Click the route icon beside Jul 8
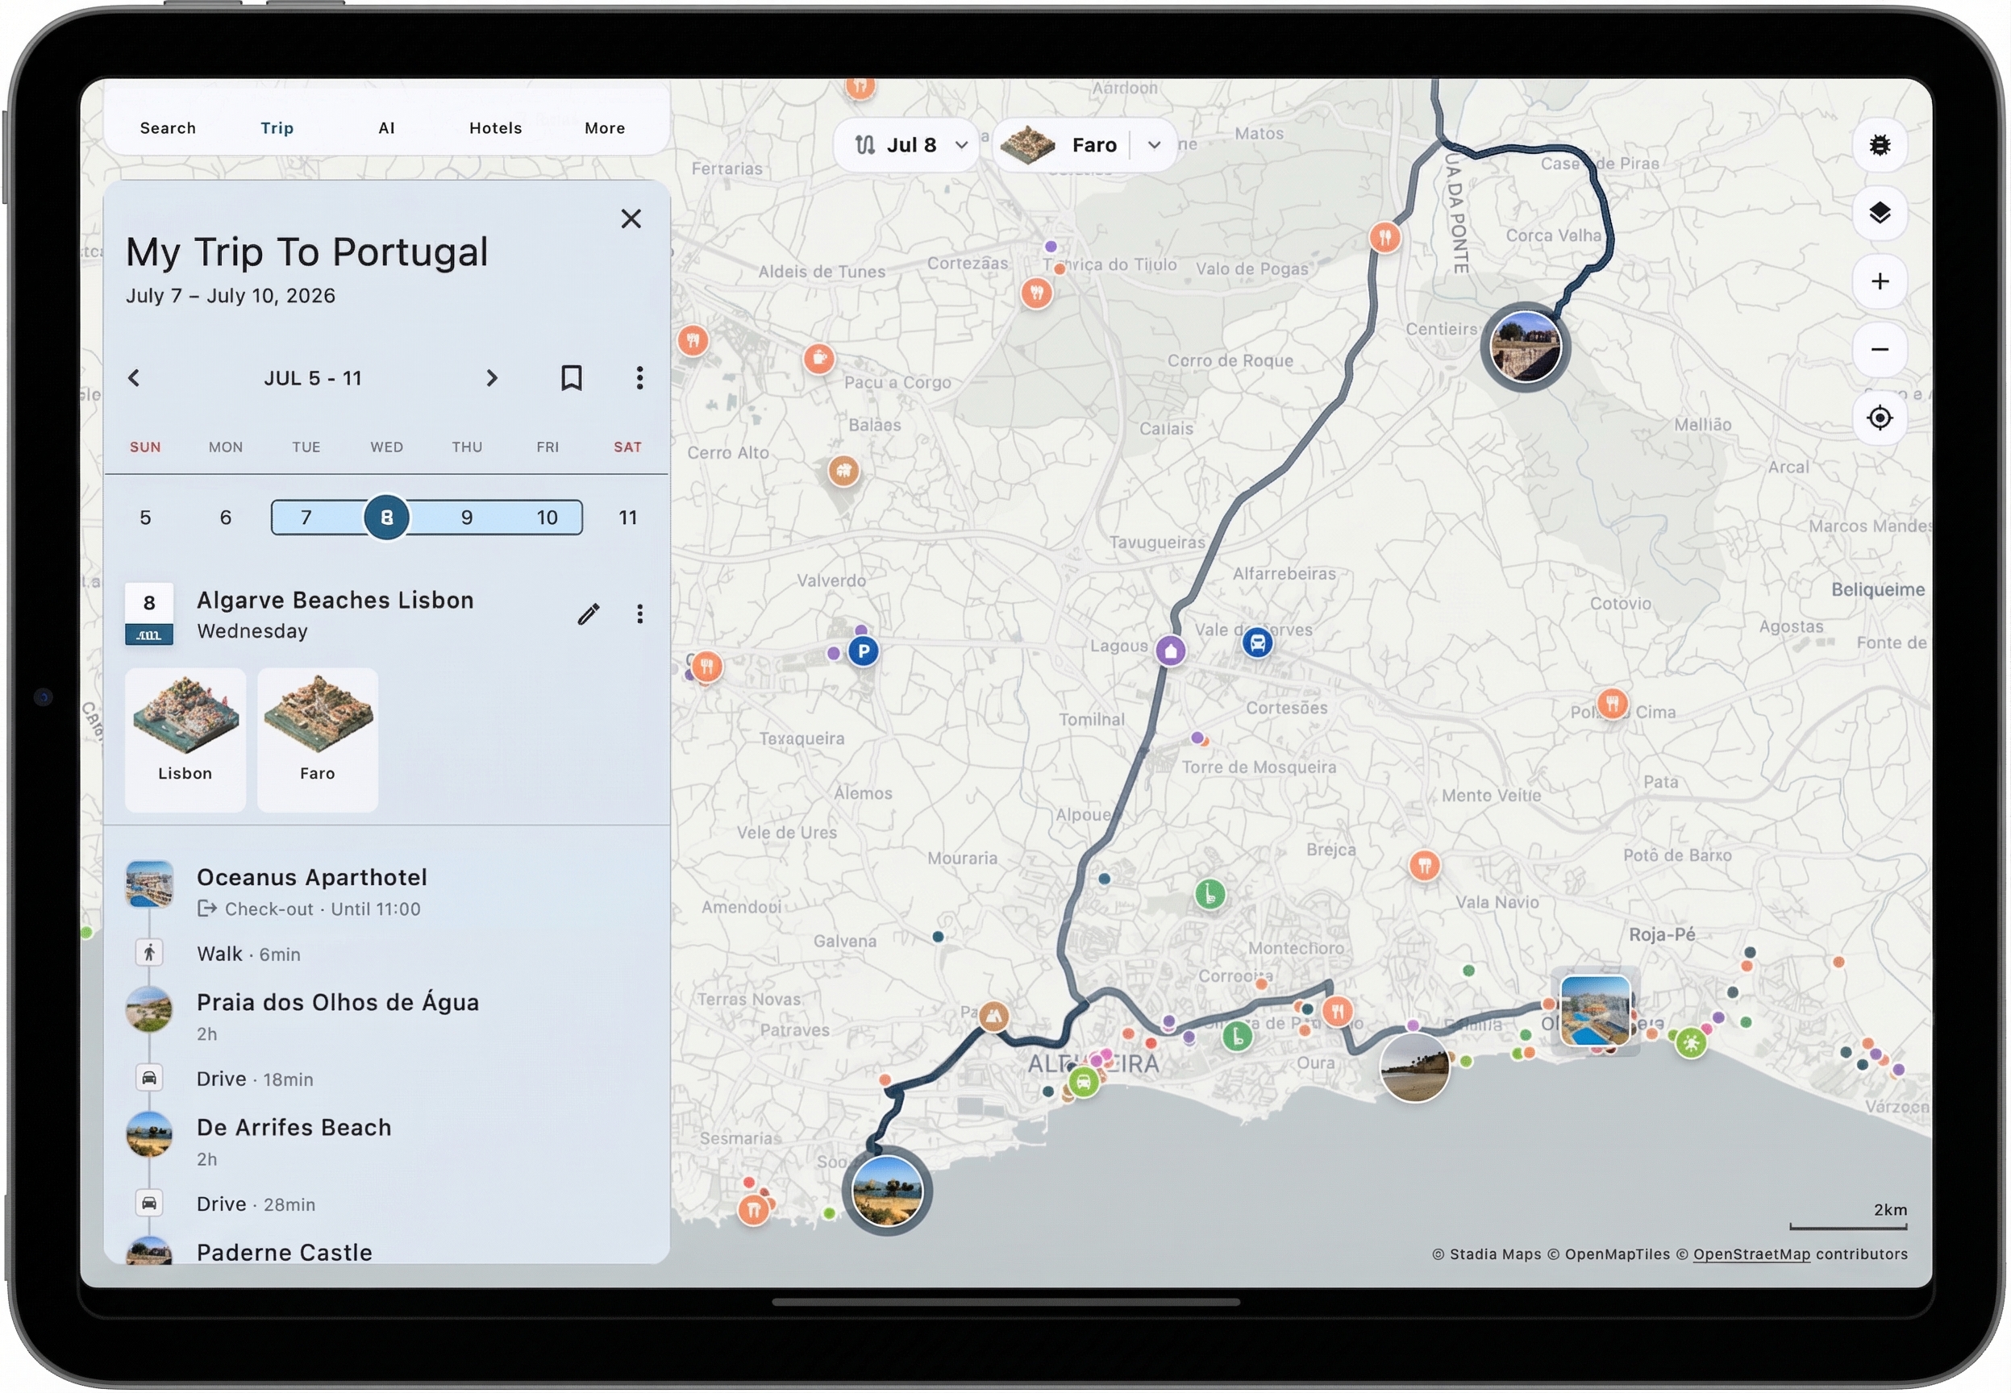 point(865,144)
